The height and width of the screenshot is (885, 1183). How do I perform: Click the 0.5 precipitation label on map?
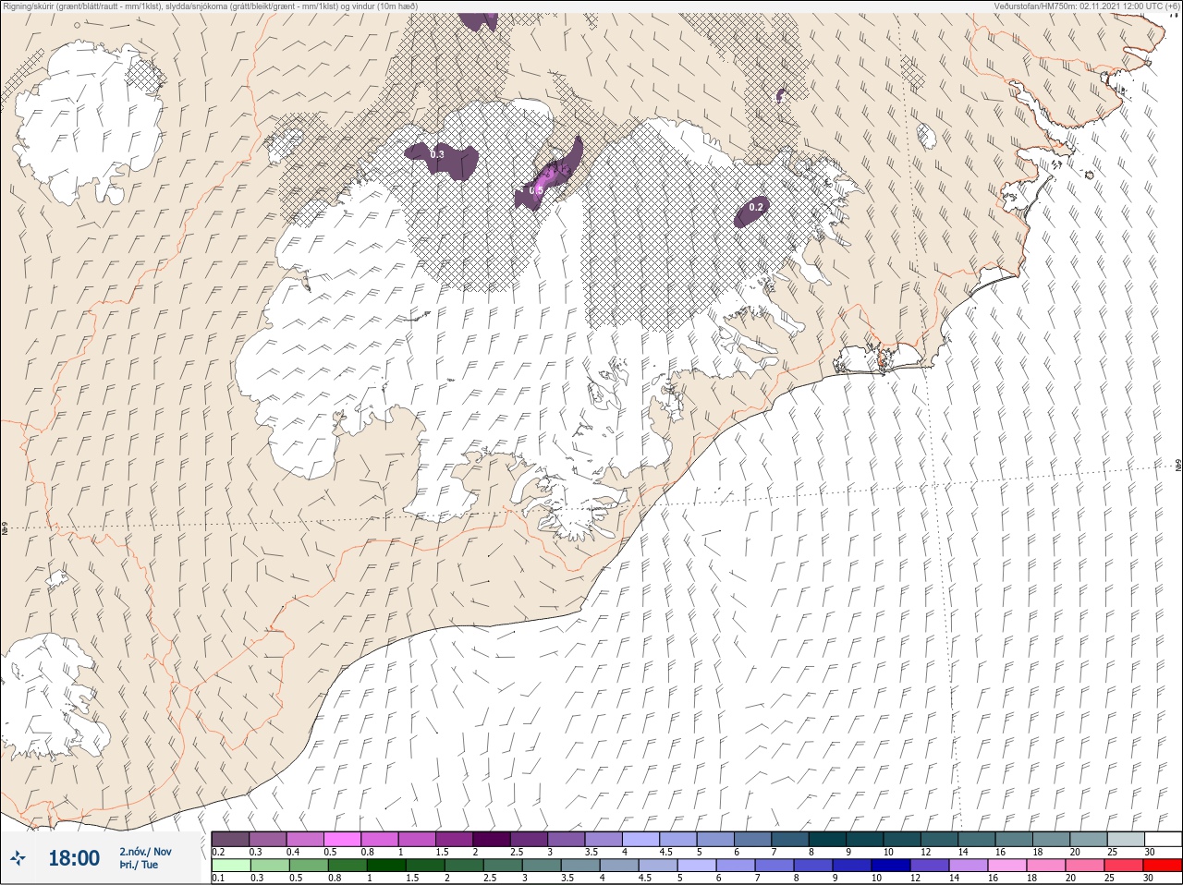tap(536, 191)
